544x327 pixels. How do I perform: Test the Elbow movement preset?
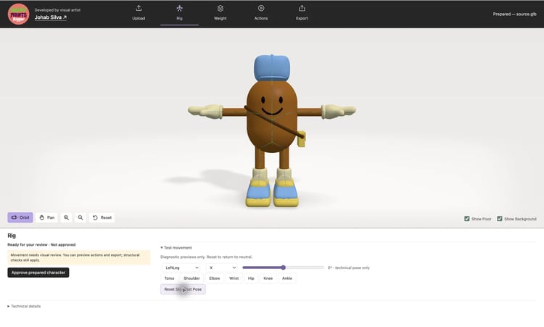[x=215, y=278]
